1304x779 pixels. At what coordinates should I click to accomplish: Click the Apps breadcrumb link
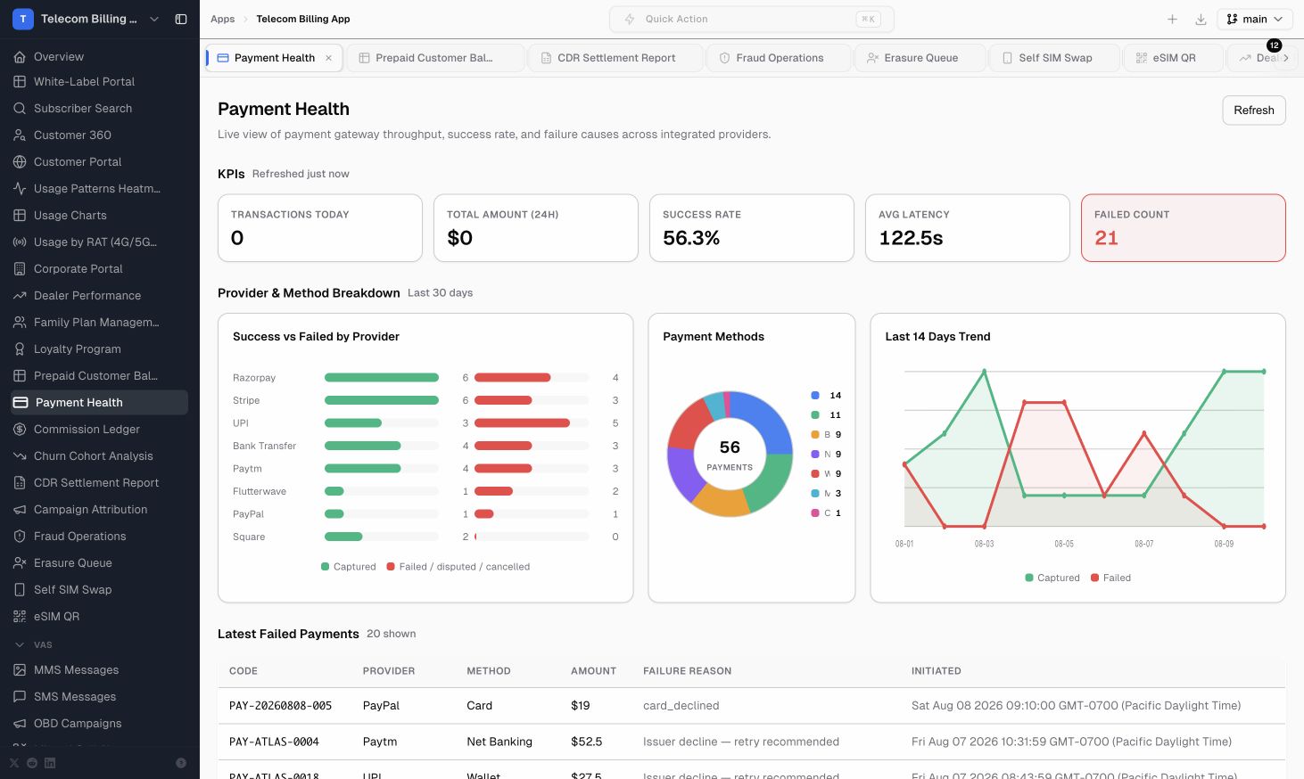(x=222, y=19)
